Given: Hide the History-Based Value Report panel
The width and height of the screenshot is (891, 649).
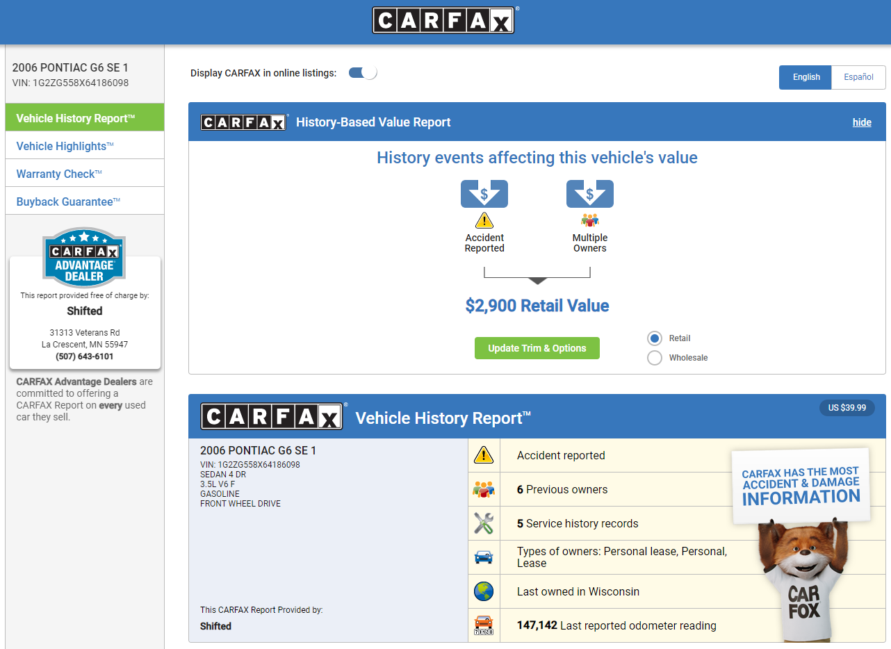Looking at the screenshot, I should [862, 122].
